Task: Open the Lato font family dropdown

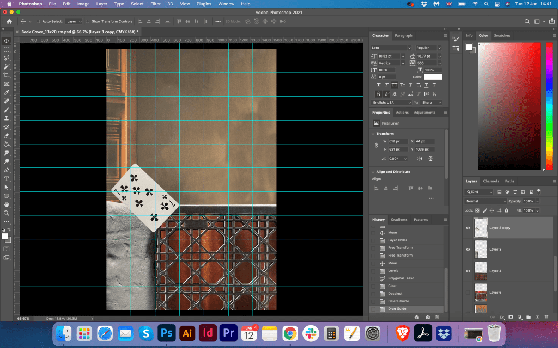Action: [x=391, y=48]
